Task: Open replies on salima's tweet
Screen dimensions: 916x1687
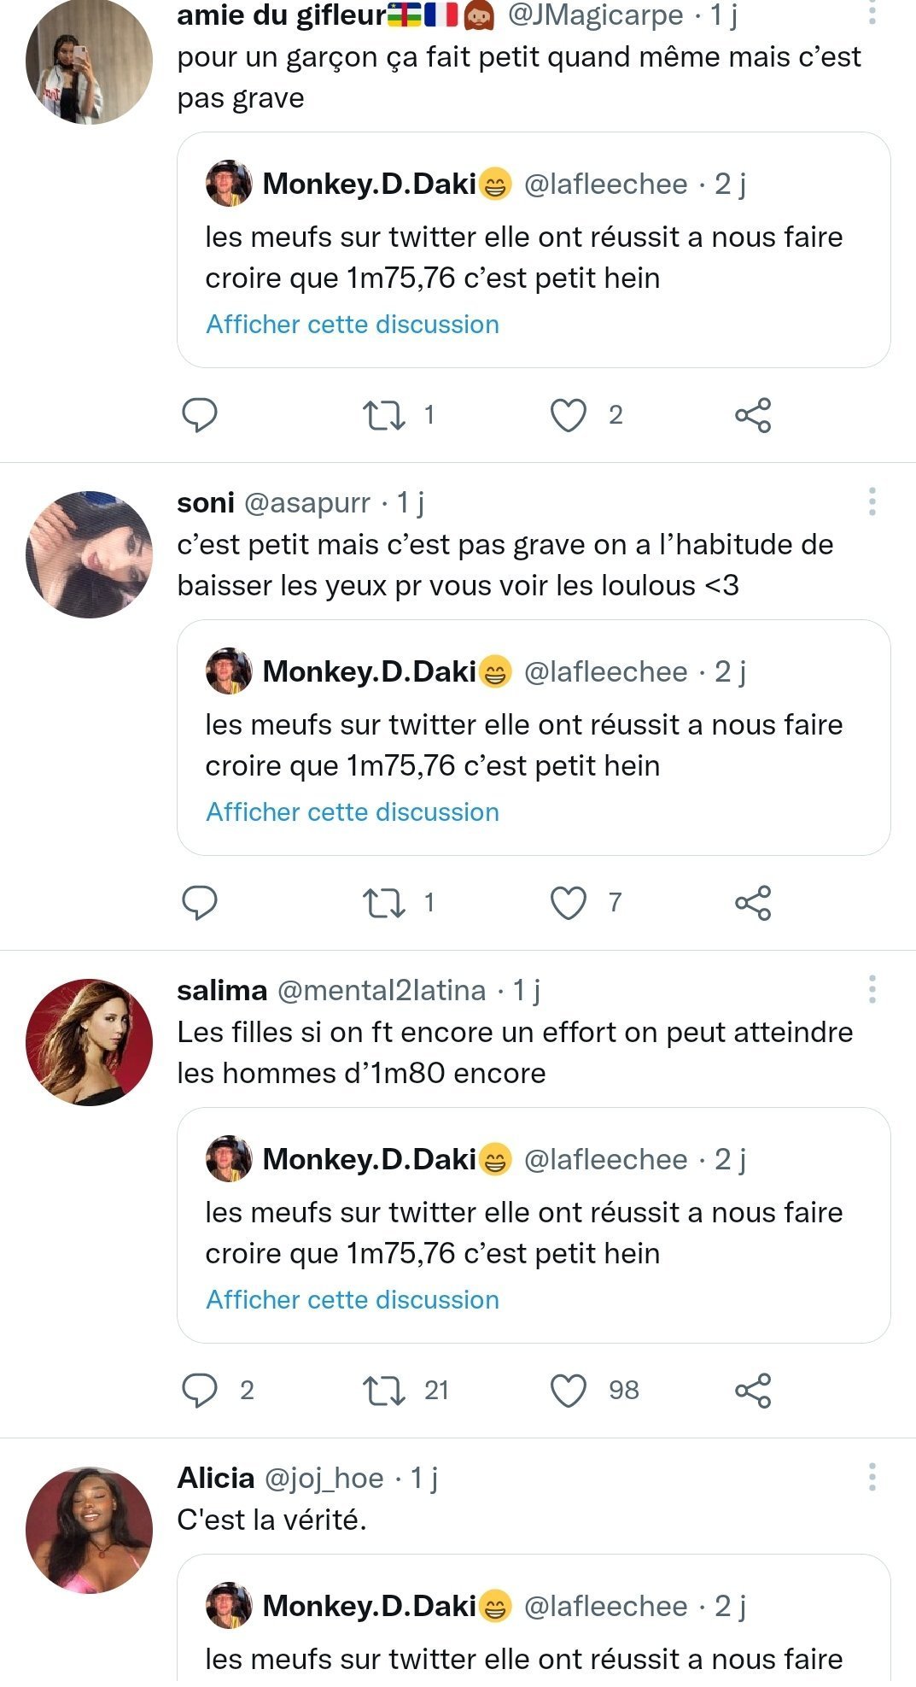Action: coord(200,1391)
